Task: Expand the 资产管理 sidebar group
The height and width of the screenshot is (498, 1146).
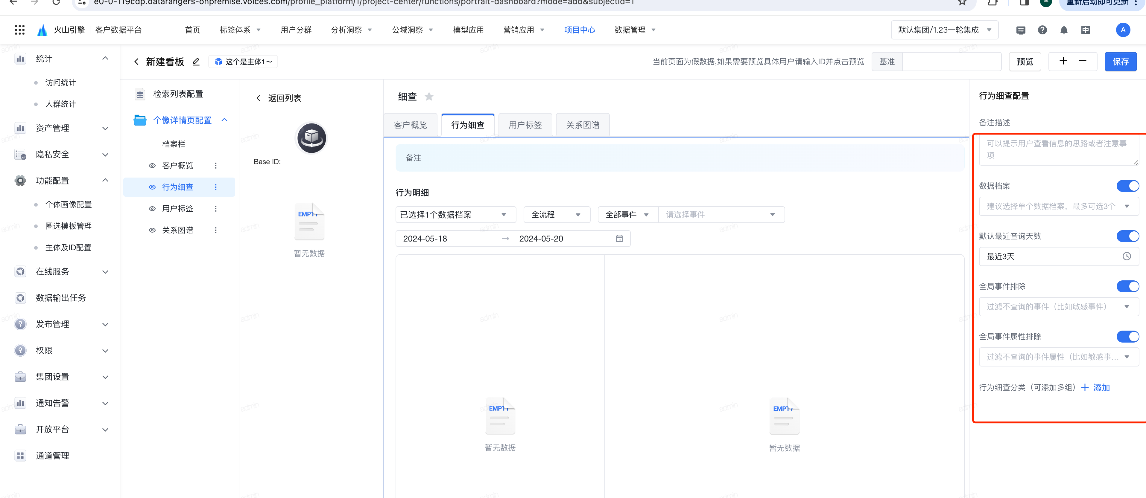Action: (x=105, y=129)
